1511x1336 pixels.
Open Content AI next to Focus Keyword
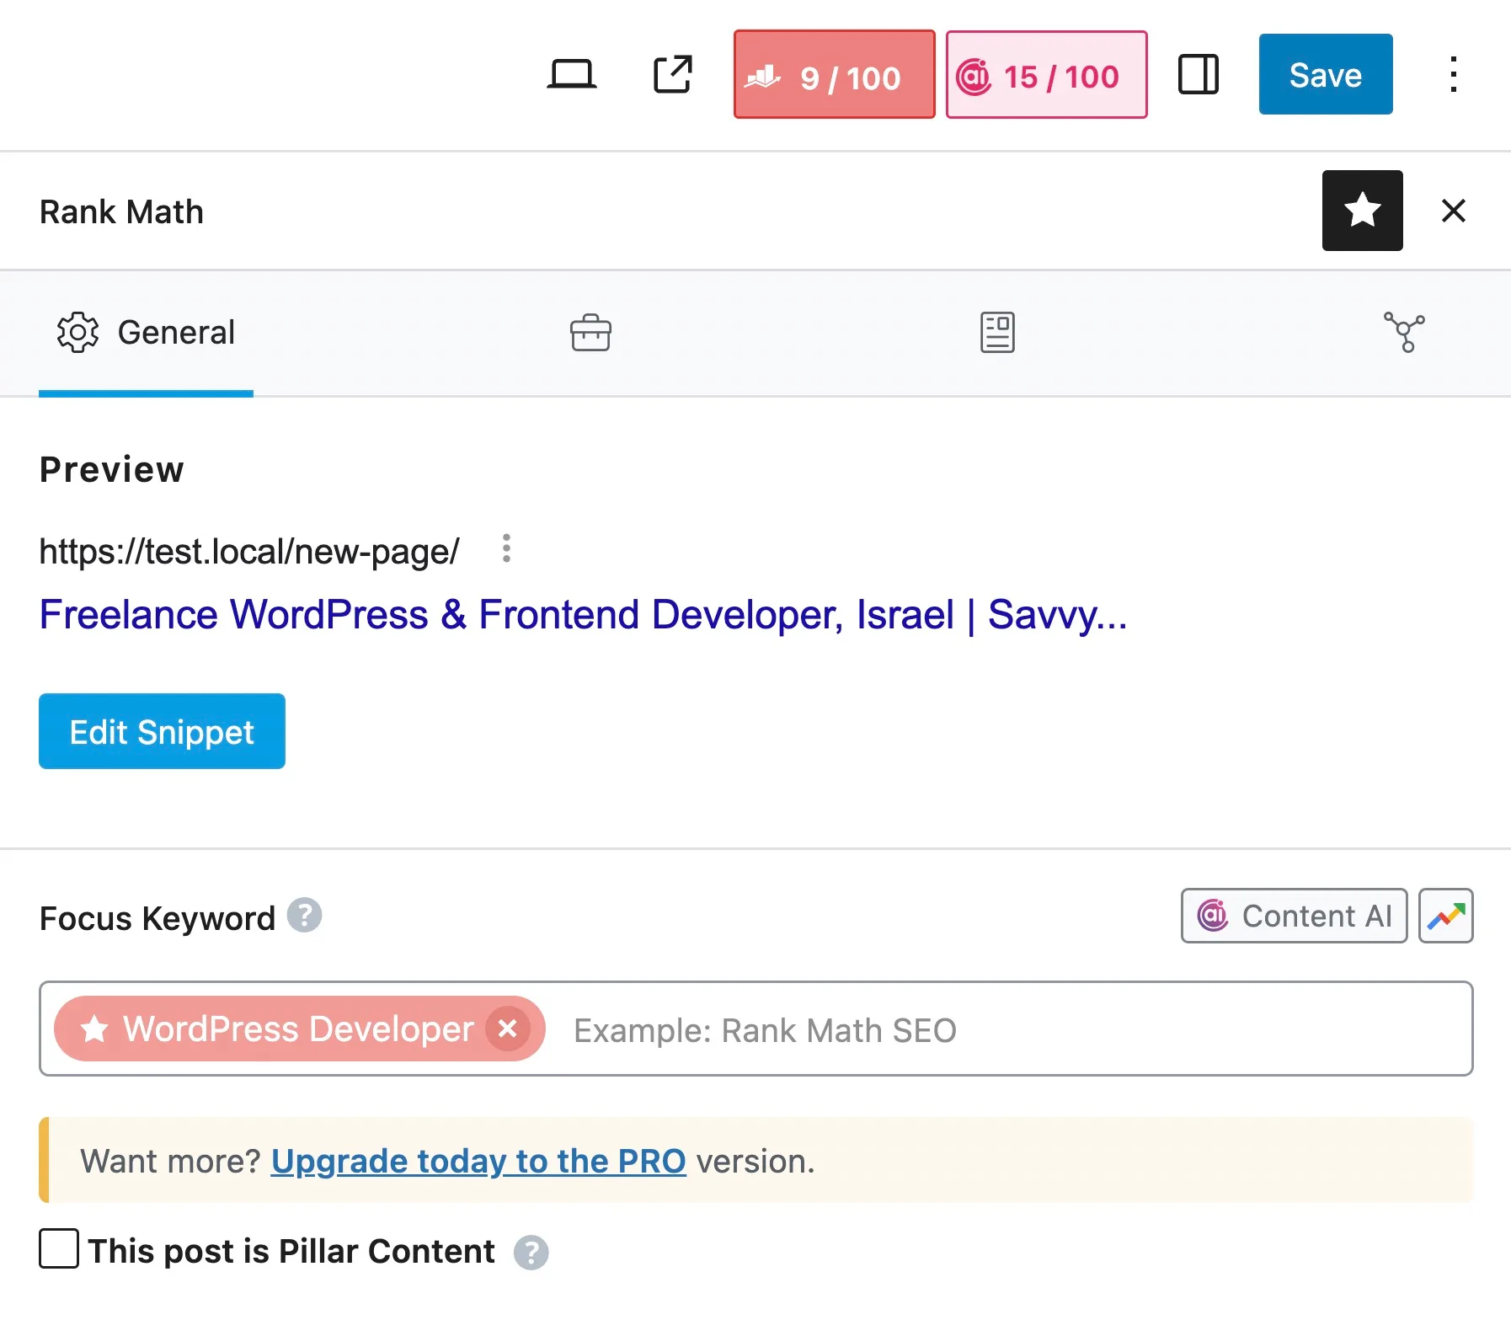1294,916
